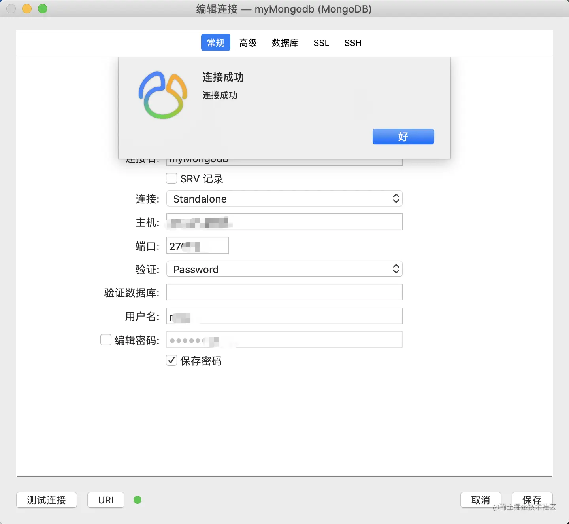Confirm the success dialog with 好 button
This screenshot has width=569, height=524.
(403, 137)
